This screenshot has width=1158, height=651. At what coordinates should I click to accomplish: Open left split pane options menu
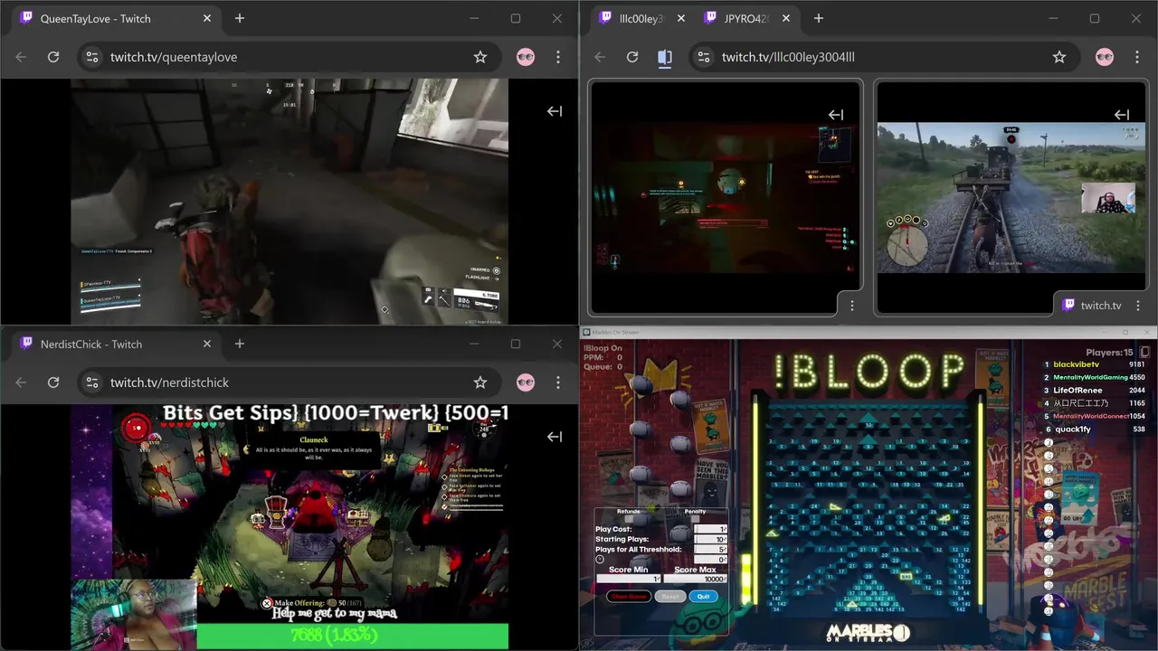852,306
